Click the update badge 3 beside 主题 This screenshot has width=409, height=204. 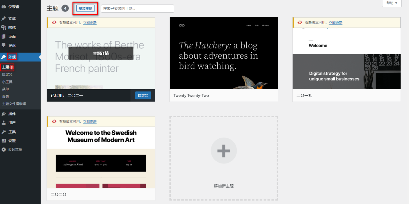pos(12,67)
